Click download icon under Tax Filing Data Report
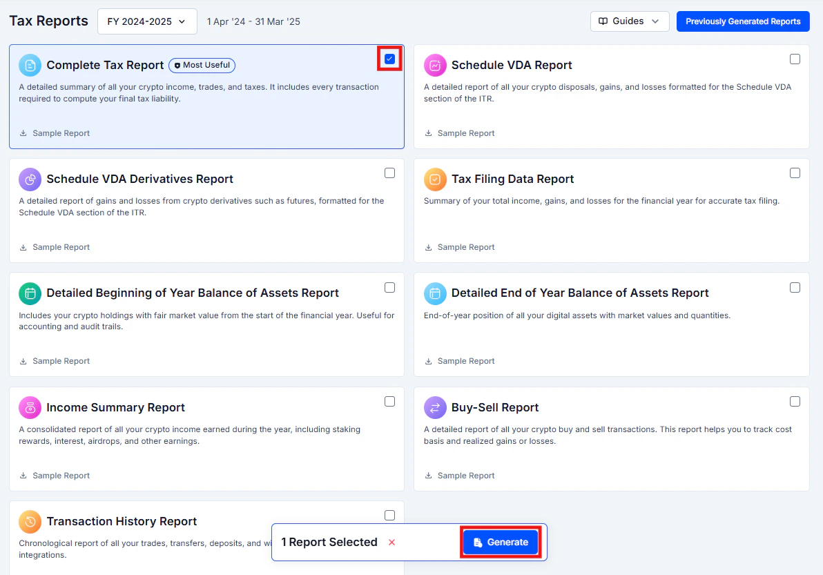The height and width of the screenshot is (575, 823). click(x=428, y=247)
